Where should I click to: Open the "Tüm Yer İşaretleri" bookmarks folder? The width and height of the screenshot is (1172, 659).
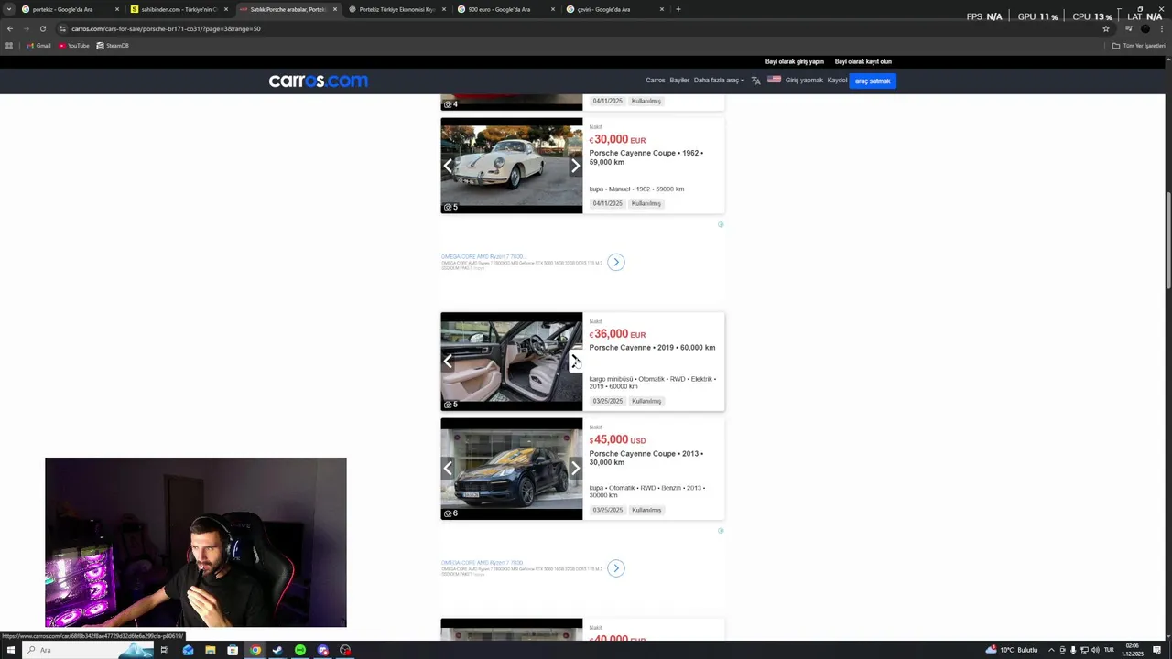[1139, 46]
